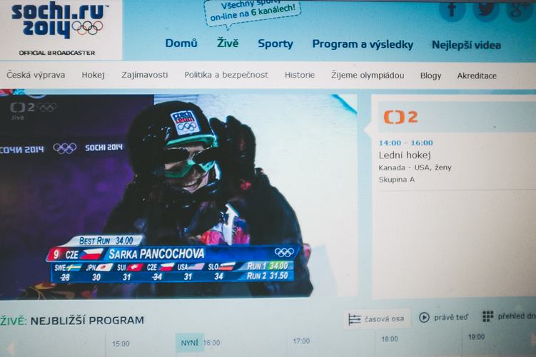Click the 14:00 – 16:00 time text
The height and width of the screenshot is (357, 536).
tap(406, 143)
